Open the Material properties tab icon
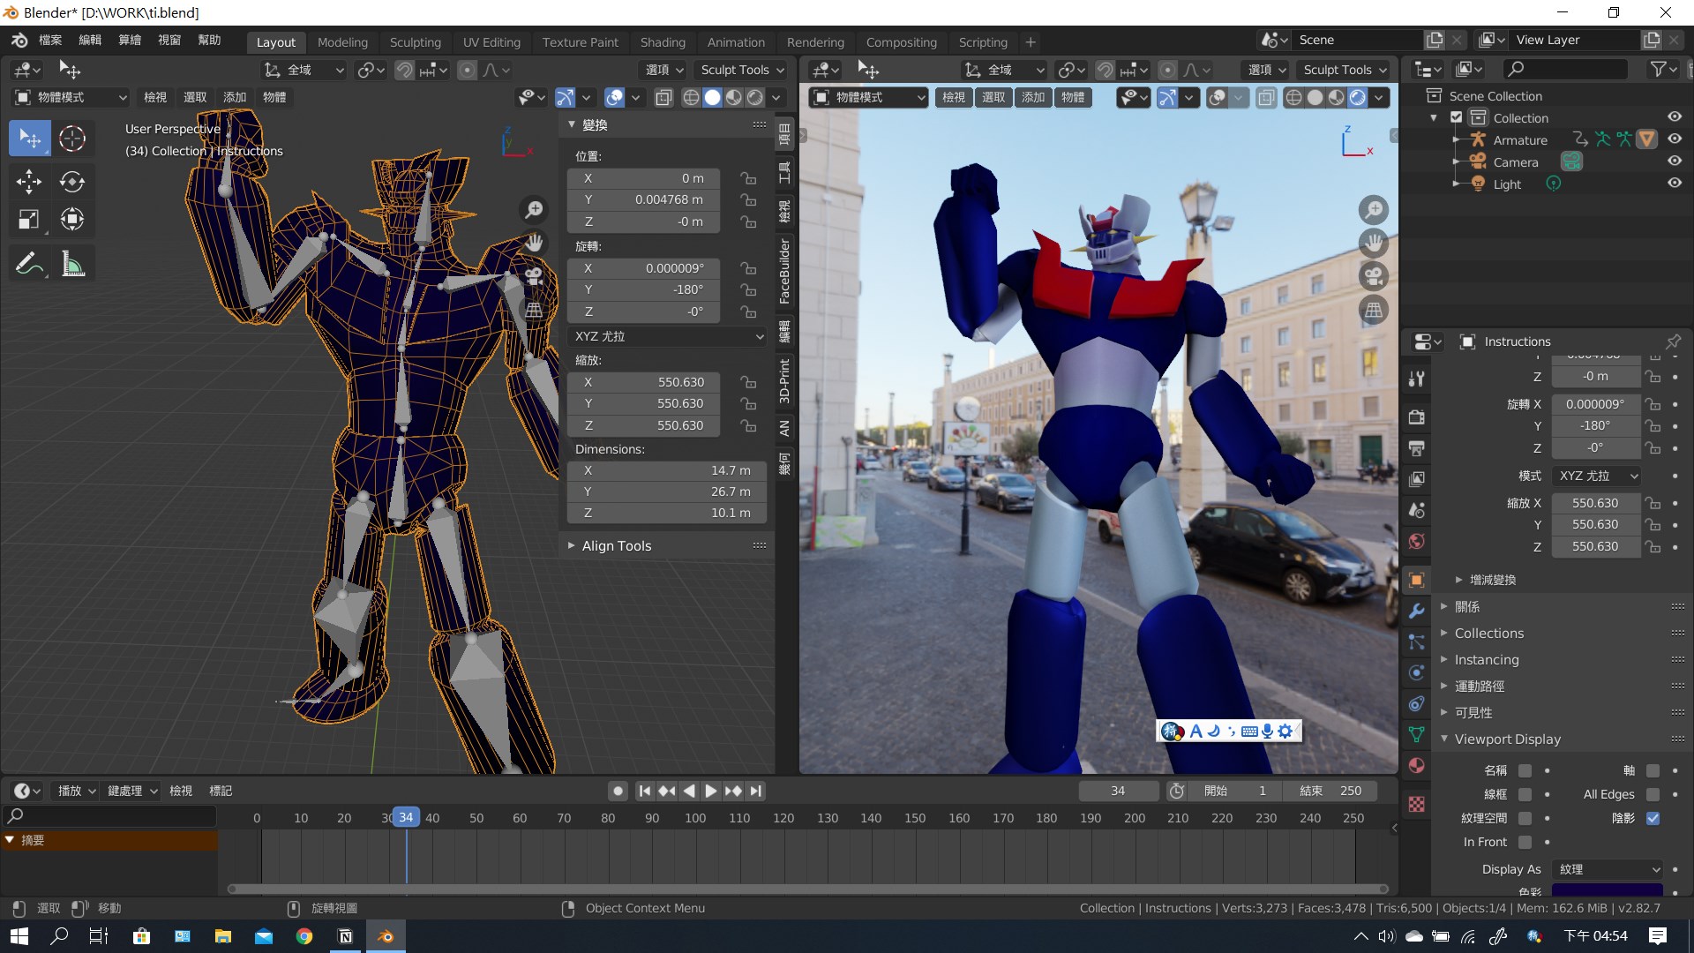 click(x=1416, y=765)
